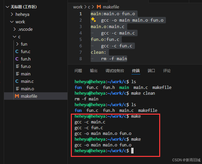Viewport: 202px width, 164px height.
Task: Switch to the 问题 panel tab
Action: (78, 71)
